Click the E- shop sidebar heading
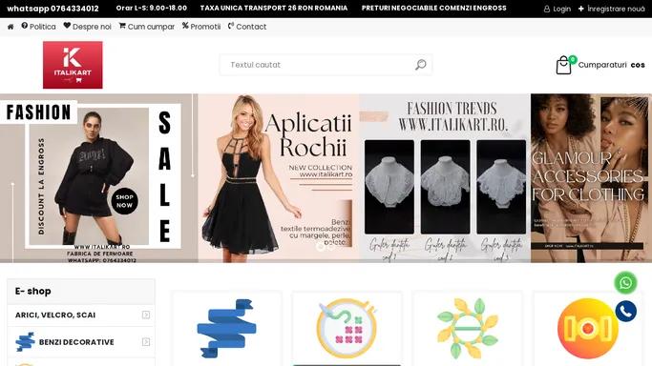Image resolution: width=652 pixels, height=366 pixels. pyautogui.click(x=32, y=292)
